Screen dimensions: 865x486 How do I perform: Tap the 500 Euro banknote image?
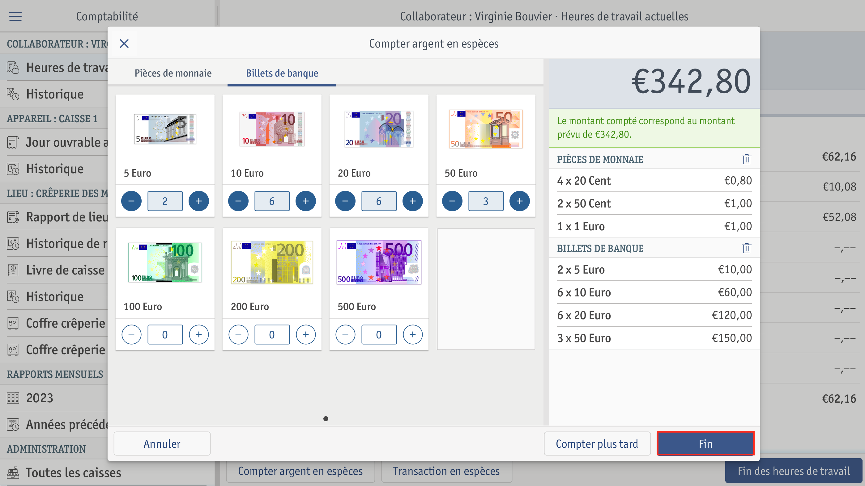[379, 262]
